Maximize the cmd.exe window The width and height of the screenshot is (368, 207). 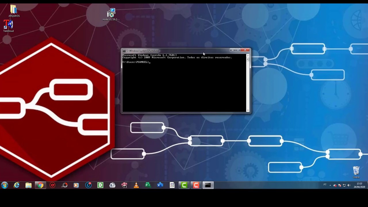[x=238, y=50]
